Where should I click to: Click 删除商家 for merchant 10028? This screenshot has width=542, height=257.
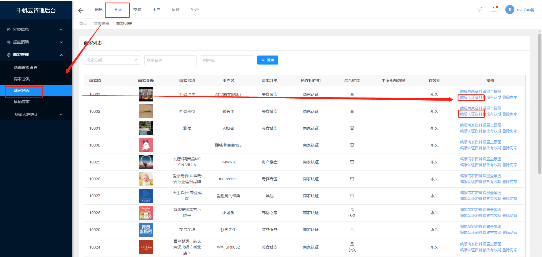[x=510, y=182]
